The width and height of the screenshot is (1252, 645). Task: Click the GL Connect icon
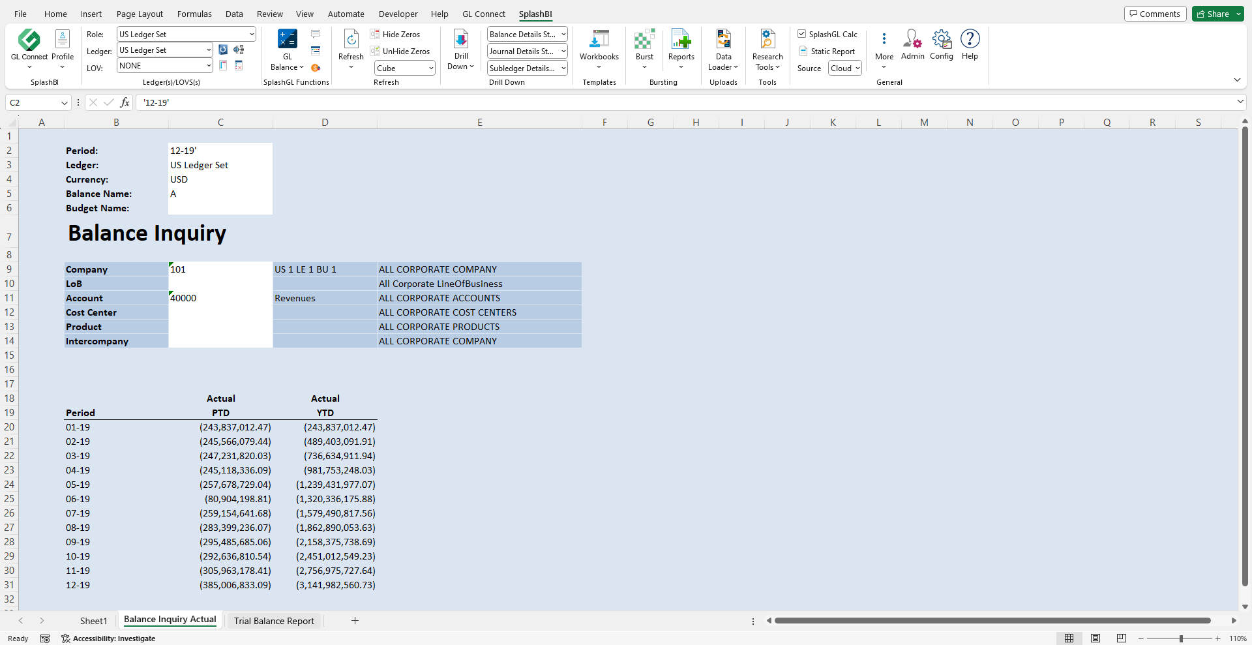tap(29, 40)
